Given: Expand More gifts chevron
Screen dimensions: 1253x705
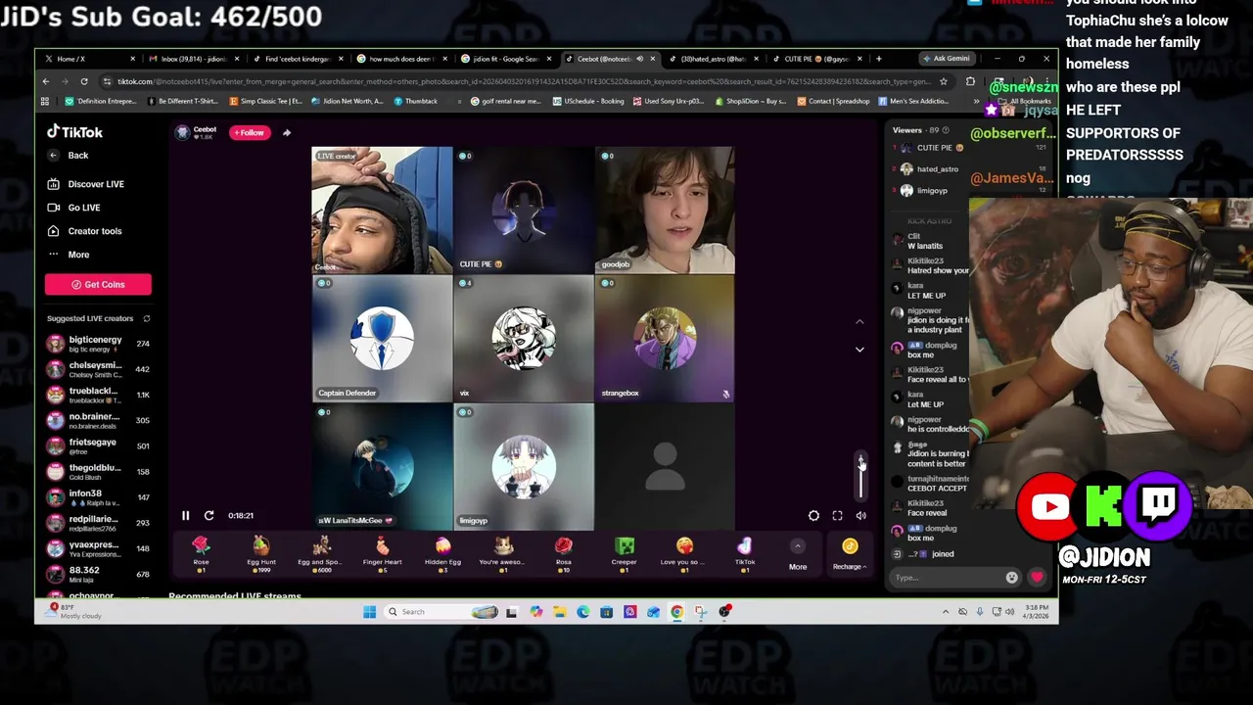Looking at the screenshot, I should click(798, 546).
